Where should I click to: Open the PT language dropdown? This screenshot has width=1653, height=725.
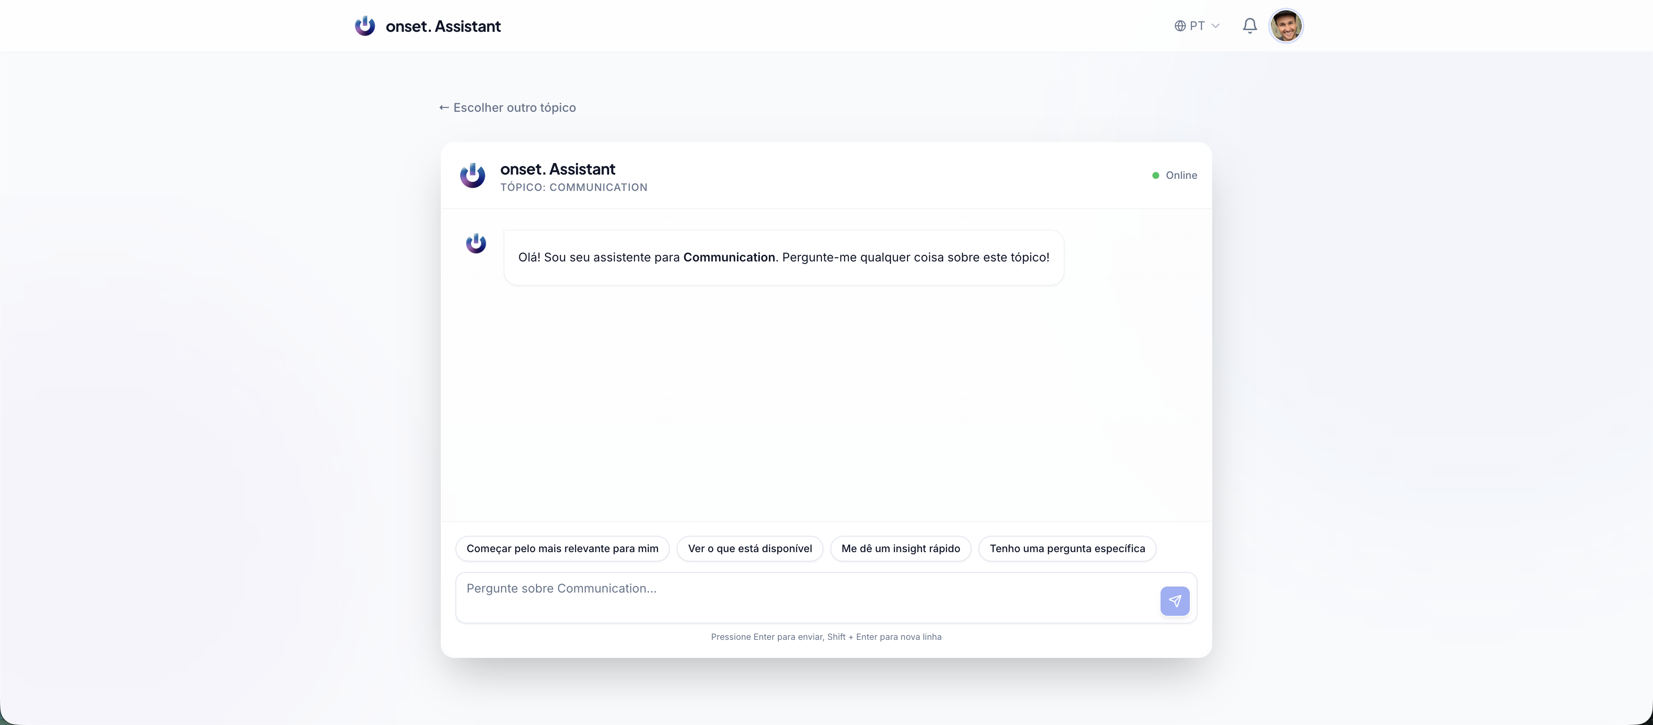tap(1198, 26)
